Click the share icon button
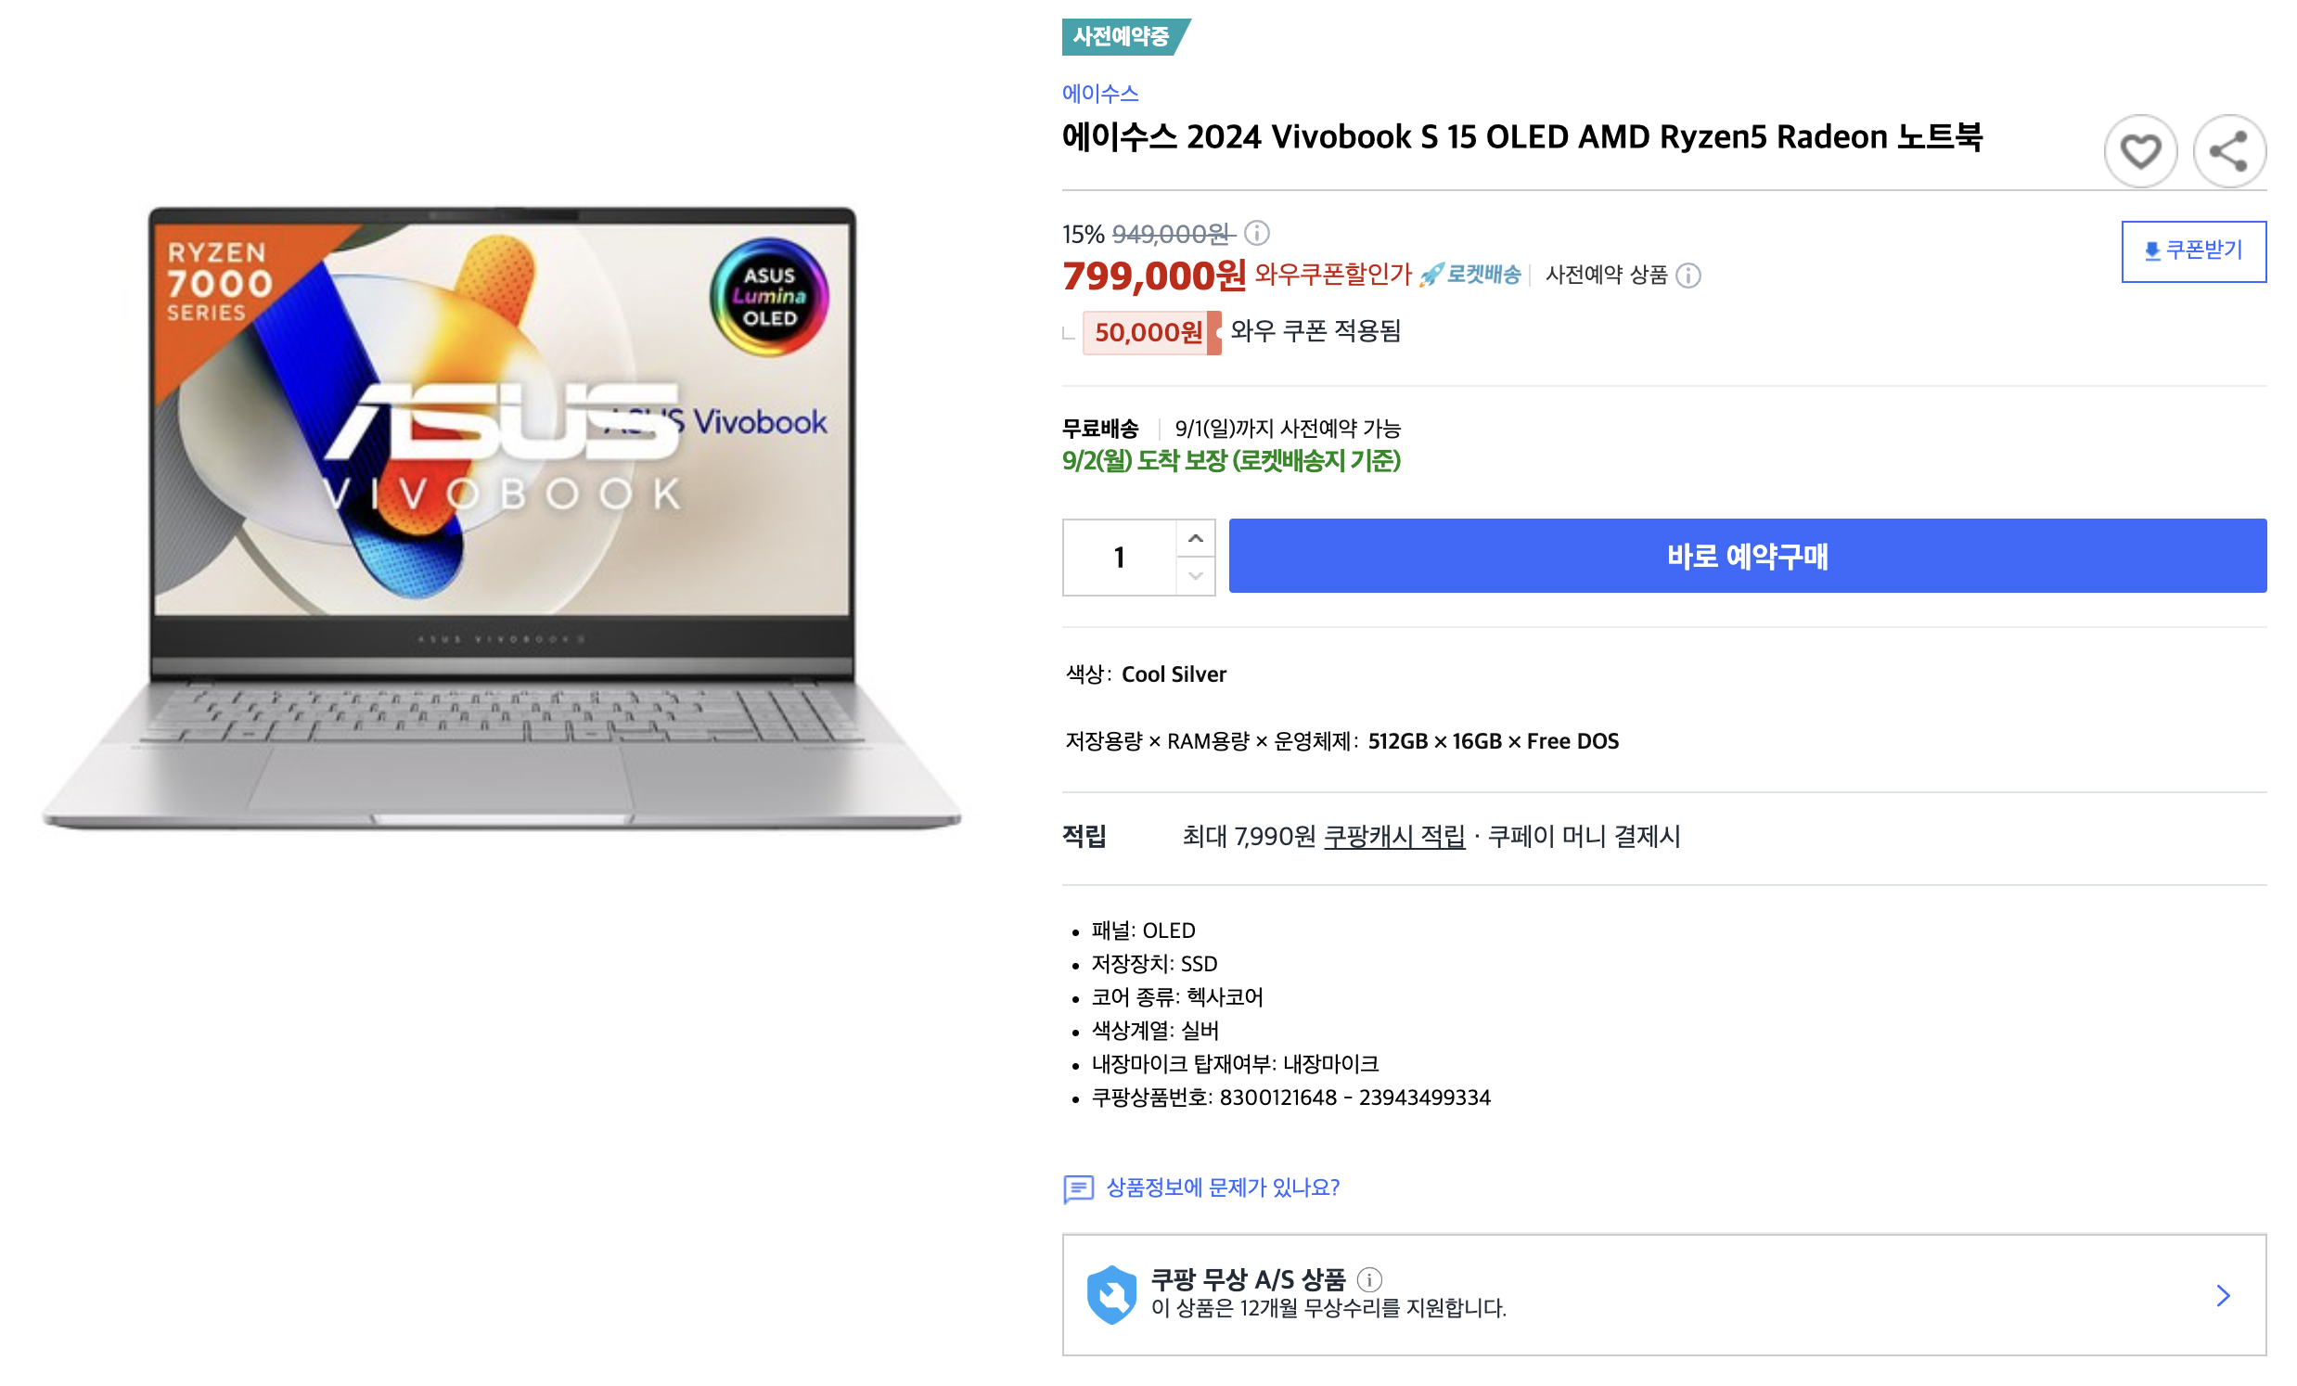 (2229, 151)
